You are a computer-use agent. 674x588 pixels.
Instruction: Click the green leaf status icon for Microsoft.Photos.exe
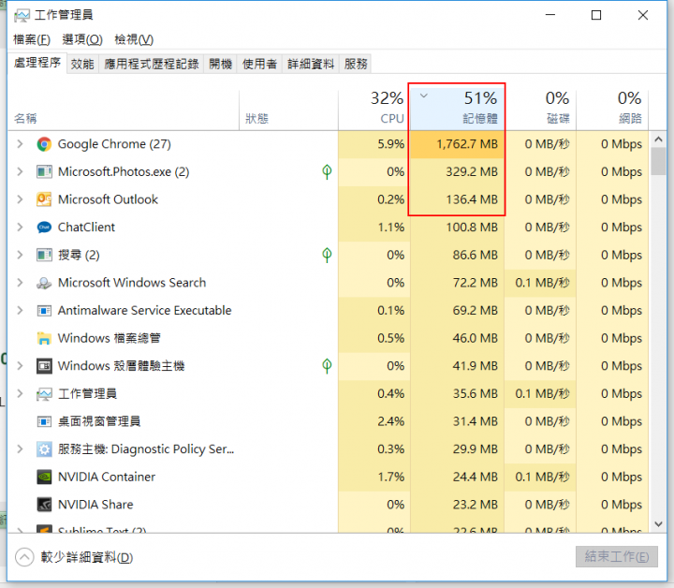(x=327, y=172)
